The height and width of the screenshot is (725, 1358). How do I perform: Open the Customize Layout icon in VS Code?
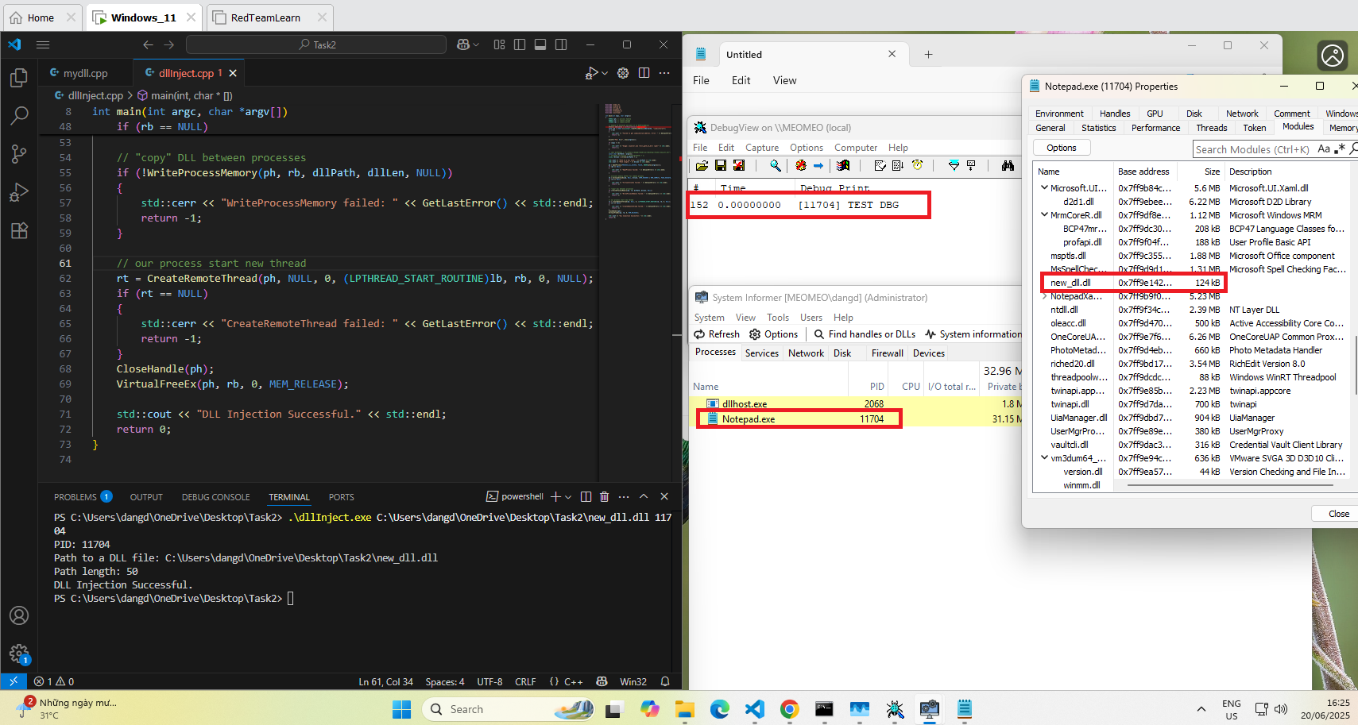point(499,44)
